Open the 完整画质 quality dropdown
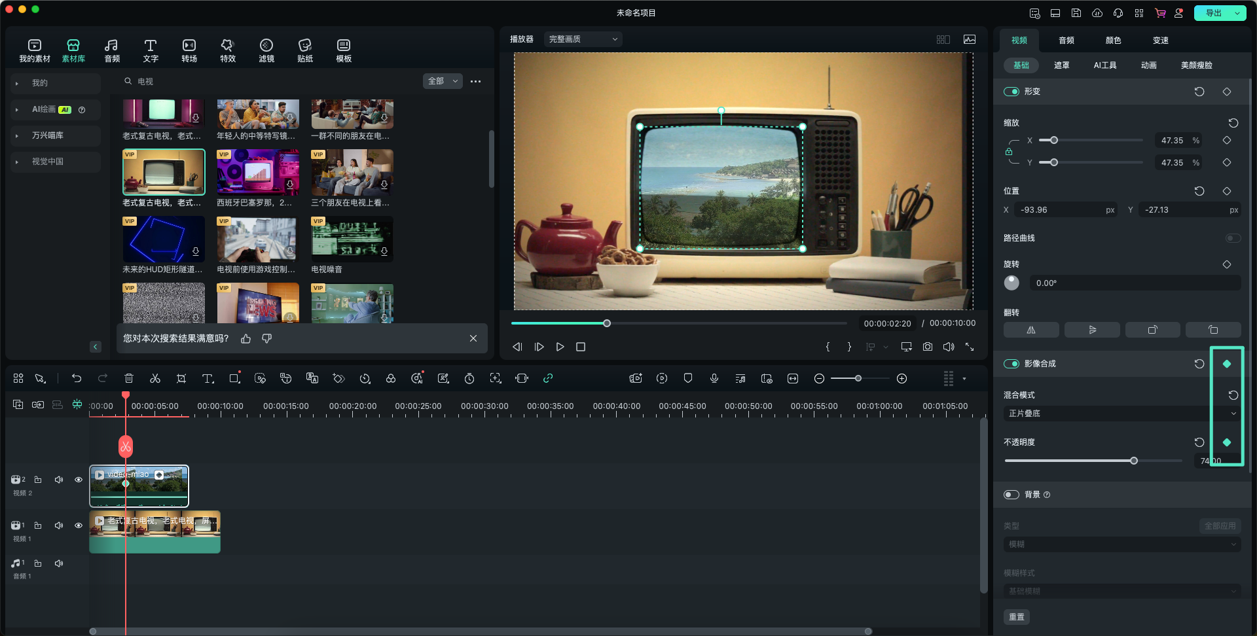 pos(583,39)
